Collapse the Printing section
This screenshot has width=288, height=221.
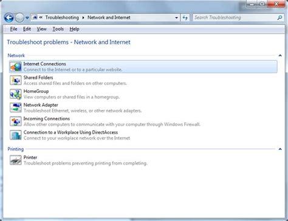point(280,149)
